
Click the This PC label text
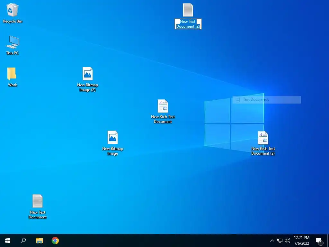[13, 53]
